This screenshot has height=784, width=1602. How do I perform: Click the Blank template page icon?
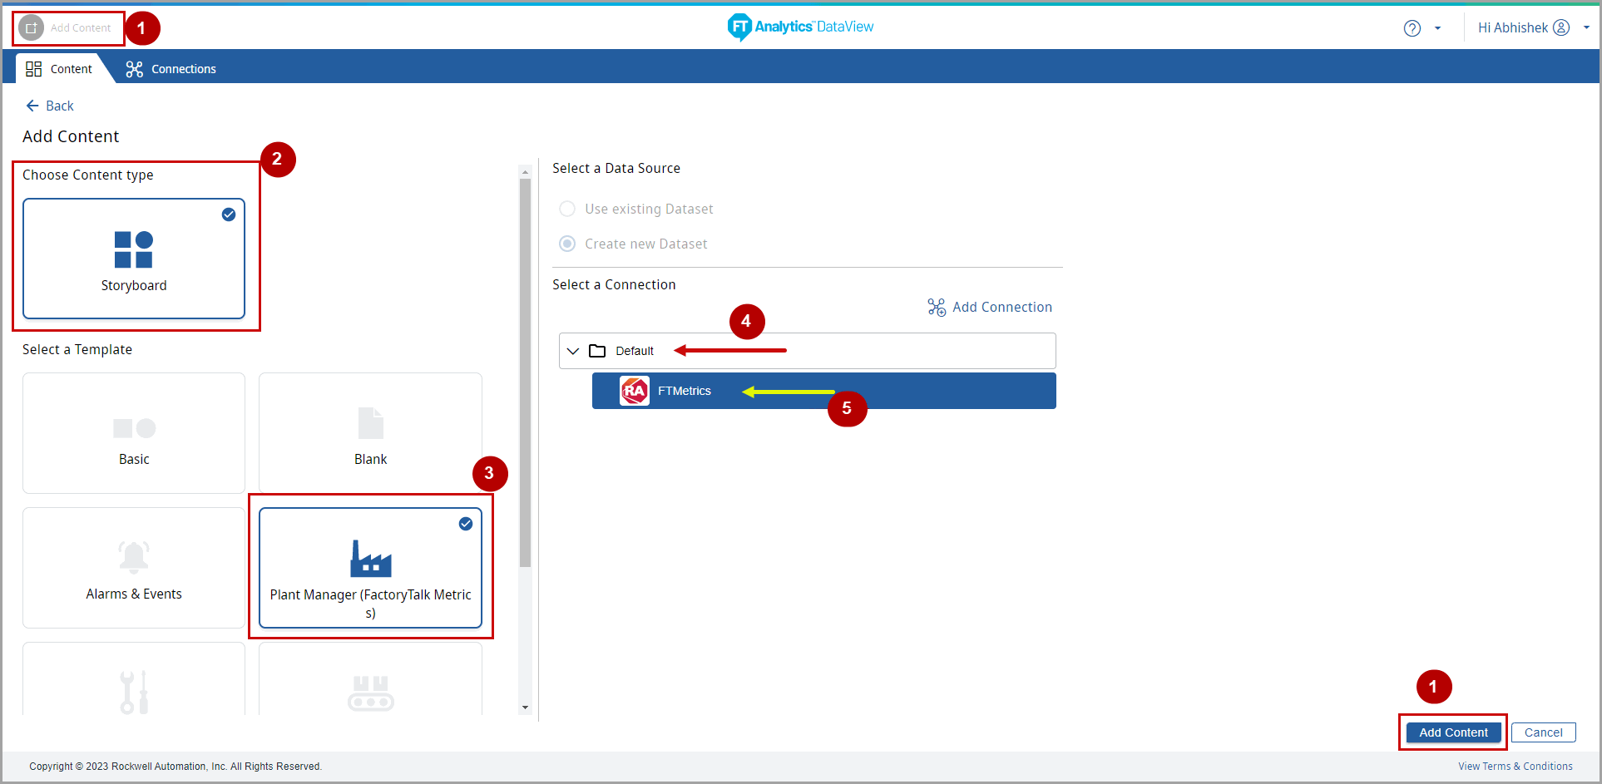tap(371, 423)
